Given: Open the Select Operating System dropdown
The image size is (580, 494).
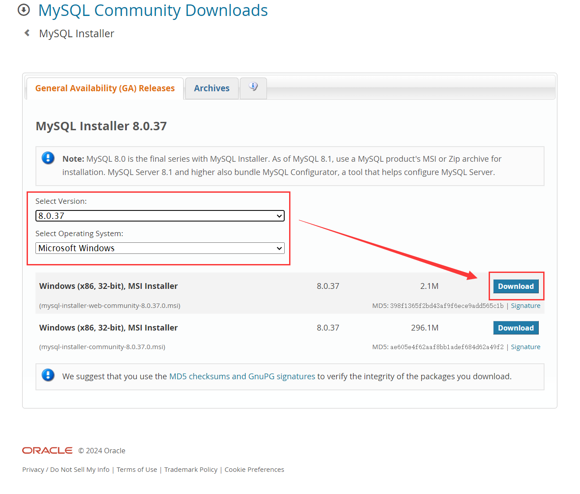Looking at the screenshot, I should [160, 248].
